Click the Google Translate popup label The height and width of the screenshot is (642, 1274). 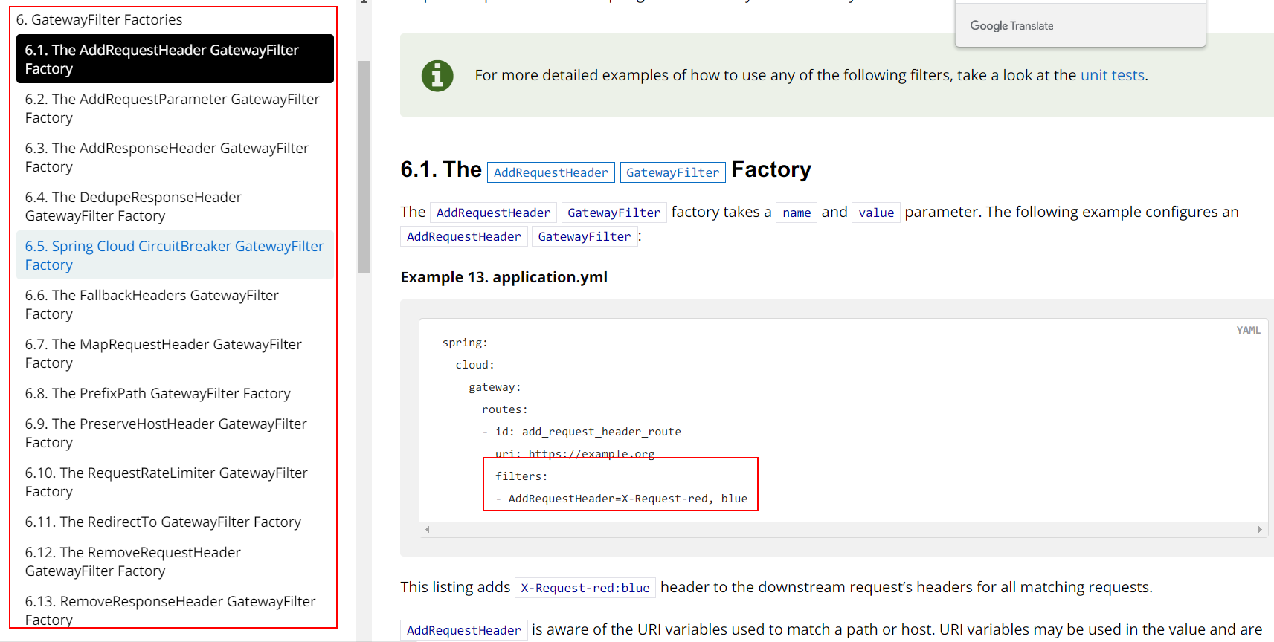tap(1011, 26)
